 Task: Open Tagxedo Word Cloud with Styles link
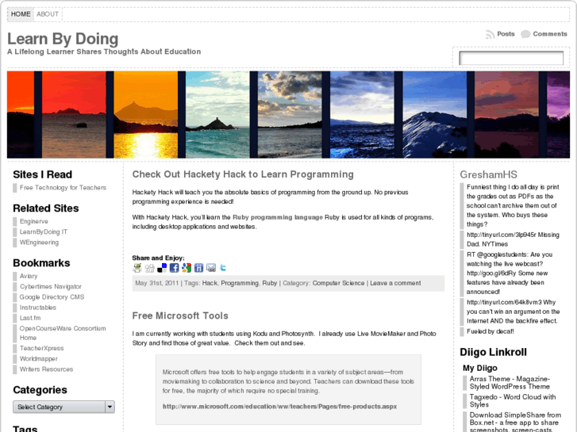[513, 401]
